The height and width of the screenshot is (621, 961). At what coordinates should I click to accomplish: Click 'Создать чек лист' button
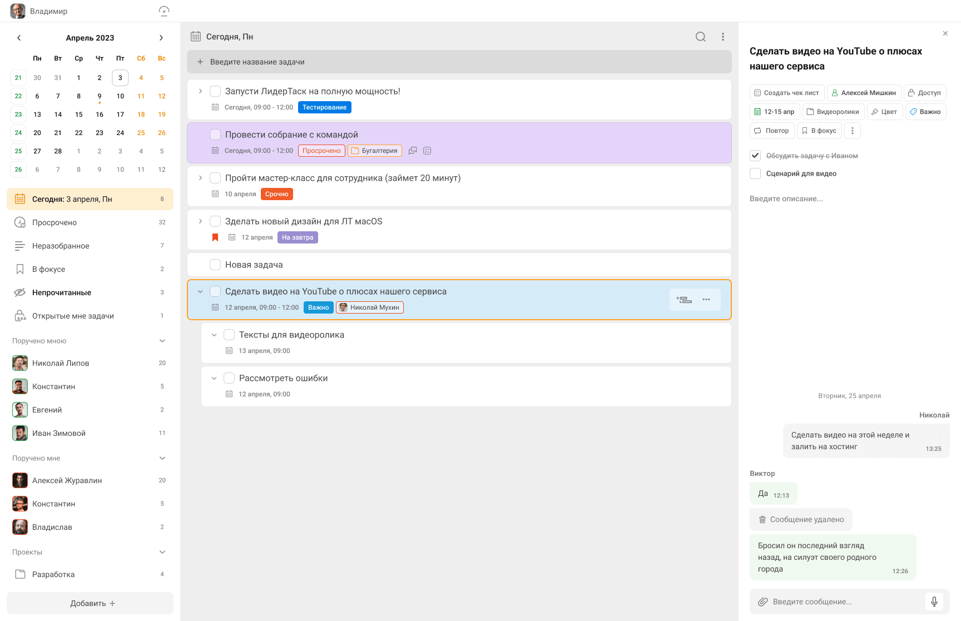(786, 93)
